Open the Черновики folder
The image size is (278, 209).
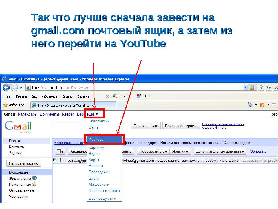click(x=18, y=197)
